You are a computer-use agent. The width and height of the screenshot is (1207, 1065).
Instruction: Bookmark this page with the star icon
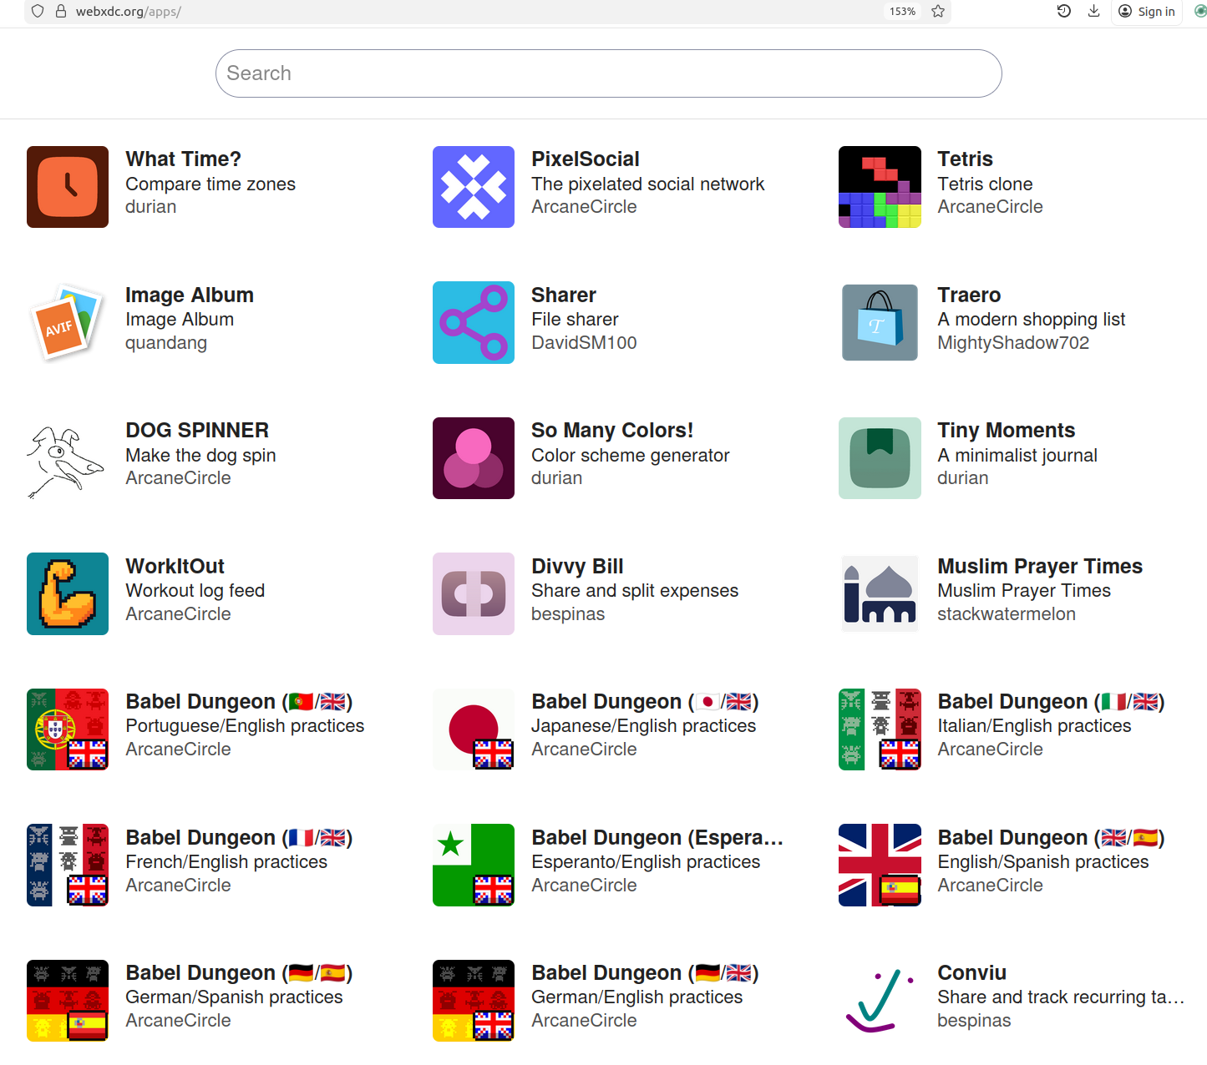pos(938,12)
